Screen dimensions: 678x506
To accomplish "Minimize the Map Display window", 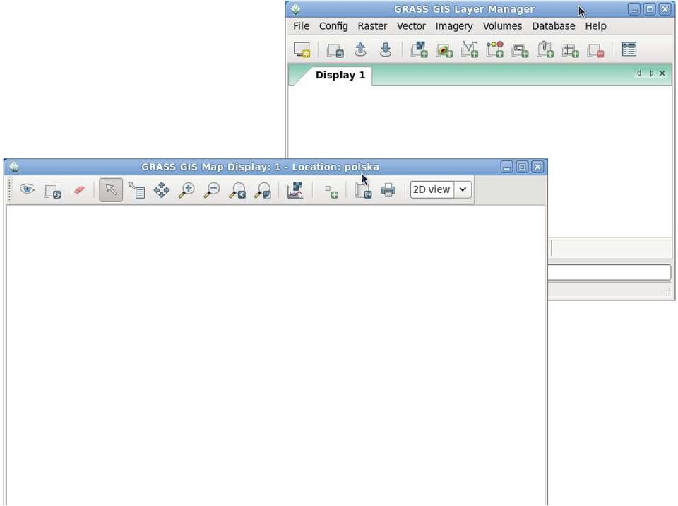I will coord(507,167).
